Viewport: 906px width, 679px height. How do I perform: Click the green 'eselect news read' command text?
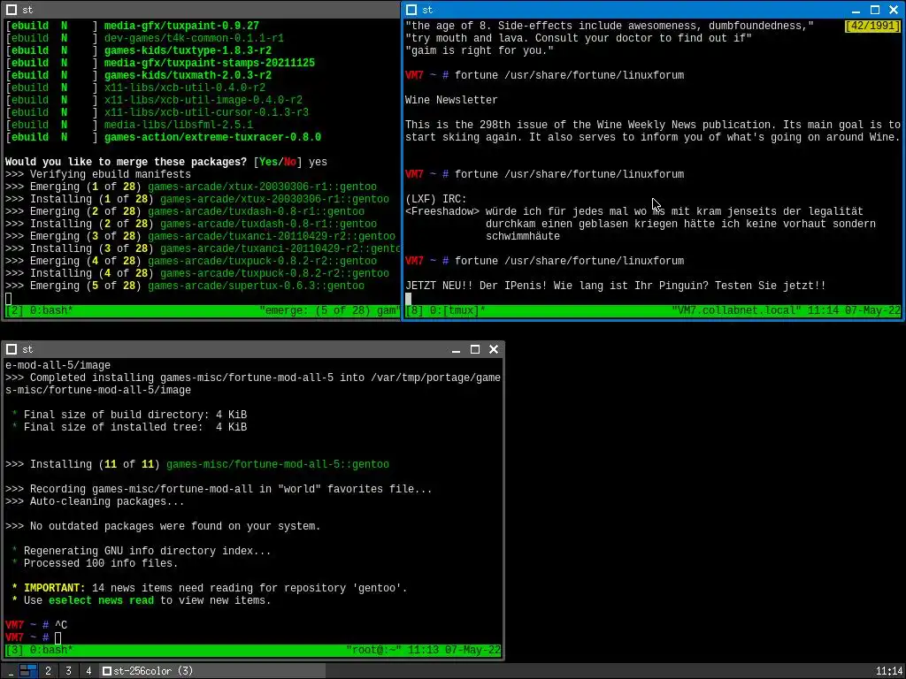[101, 600]
